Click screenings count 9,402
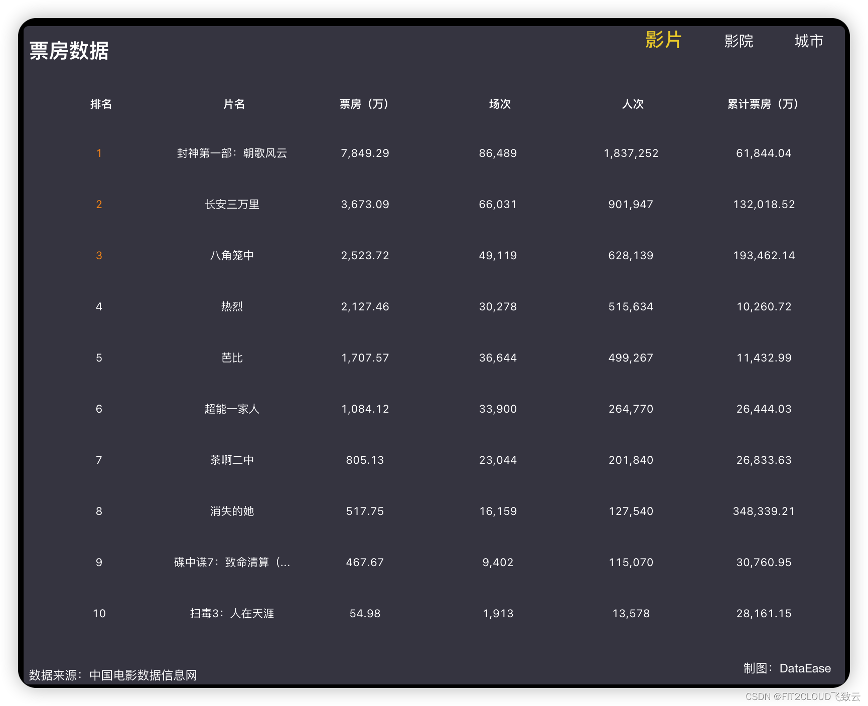The height and width of the screenshot is (706, 868). (x=498, y=562)
